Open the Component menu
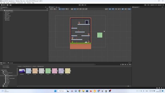Viewport: 165px width, 93px height. coord(20,3)
